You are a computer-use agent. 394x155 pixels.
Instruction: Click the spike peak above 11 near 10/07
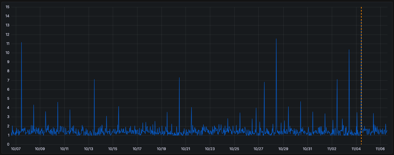tap(21, 42)
